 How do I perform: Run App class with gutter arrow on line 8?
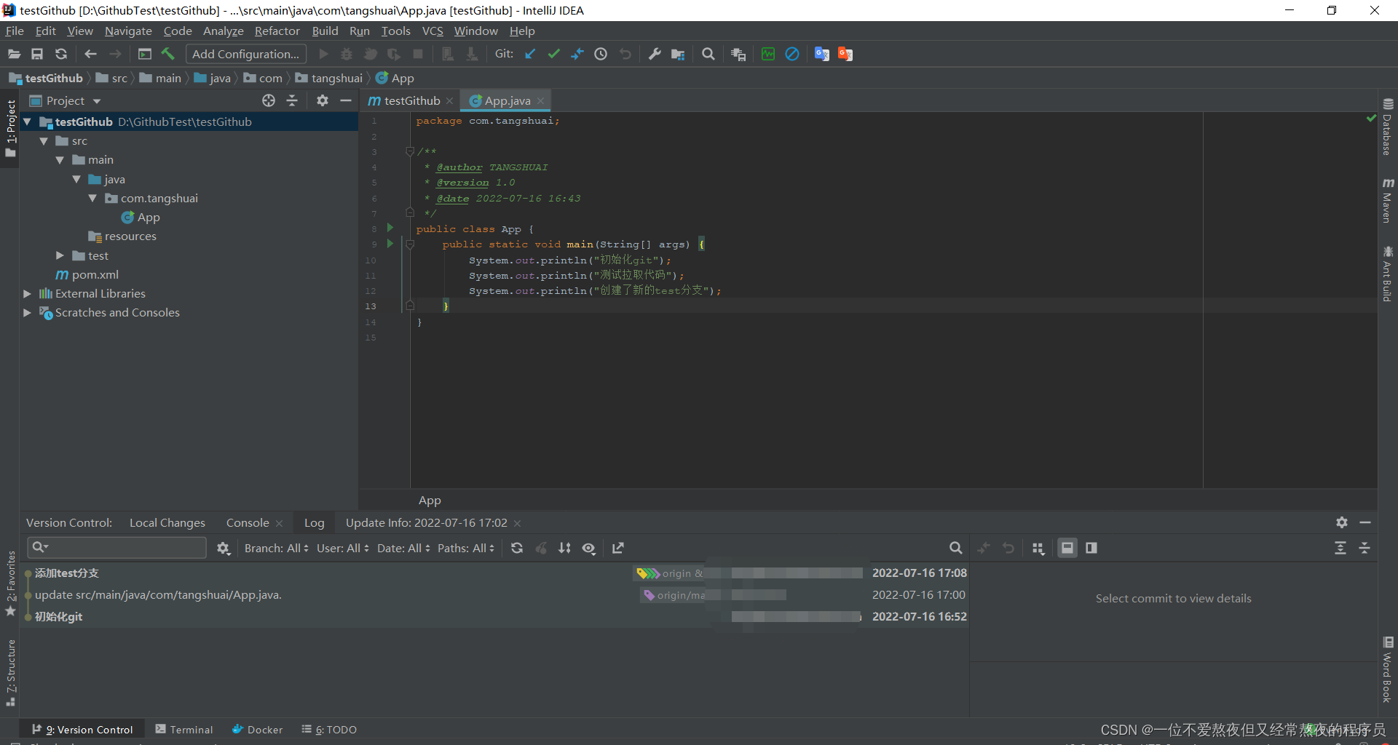point(390,228)
